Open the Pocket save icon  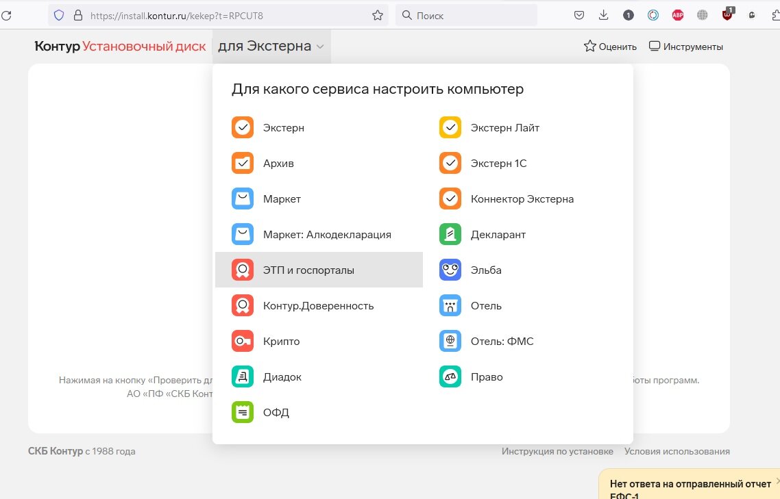coord(579,16)
